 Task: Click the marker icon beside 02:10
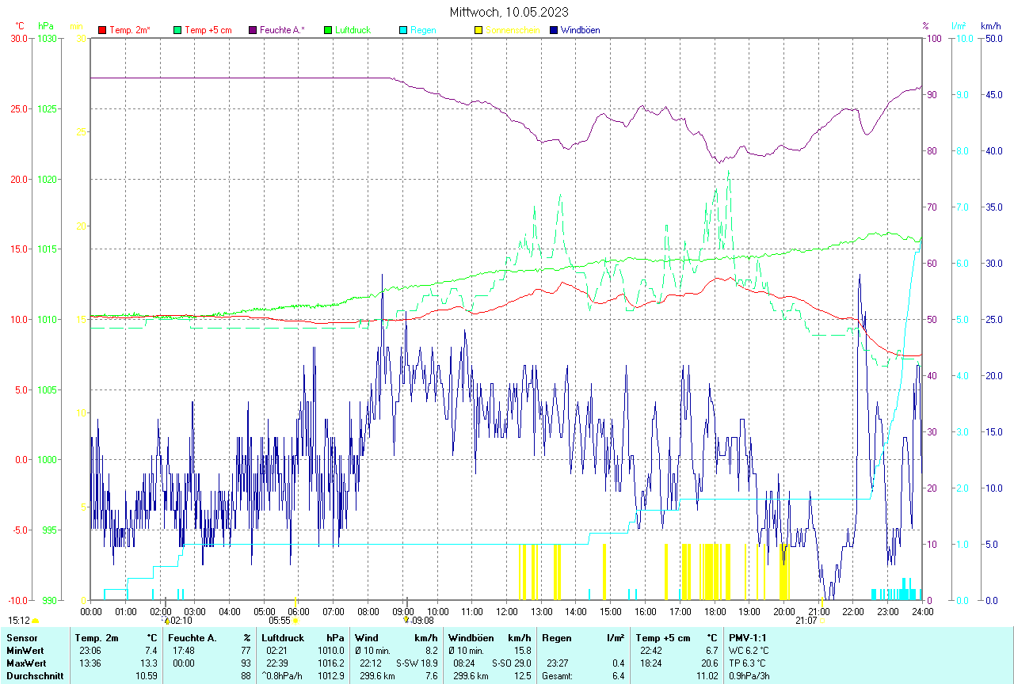click(x=167, y=621)
